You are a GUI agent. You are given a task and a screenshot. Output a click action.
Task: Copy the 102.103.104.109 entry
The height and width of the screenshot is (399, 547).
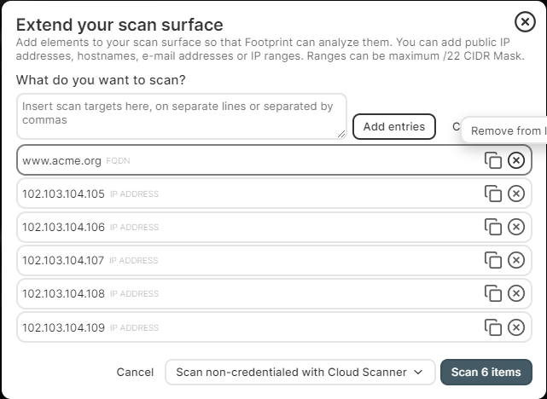pos(493,327)
